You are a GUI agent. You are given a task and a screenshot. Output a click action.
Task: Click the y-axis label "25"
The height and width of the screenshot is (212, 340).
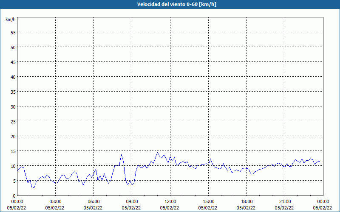point(13,121)
